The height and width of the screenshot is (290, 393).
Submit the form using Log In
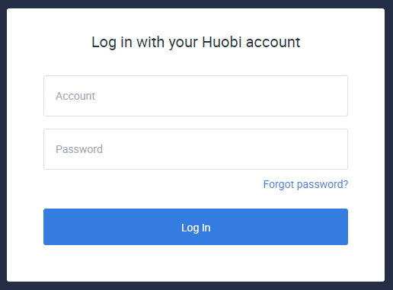pyautogui.click(x=196, y=227)
